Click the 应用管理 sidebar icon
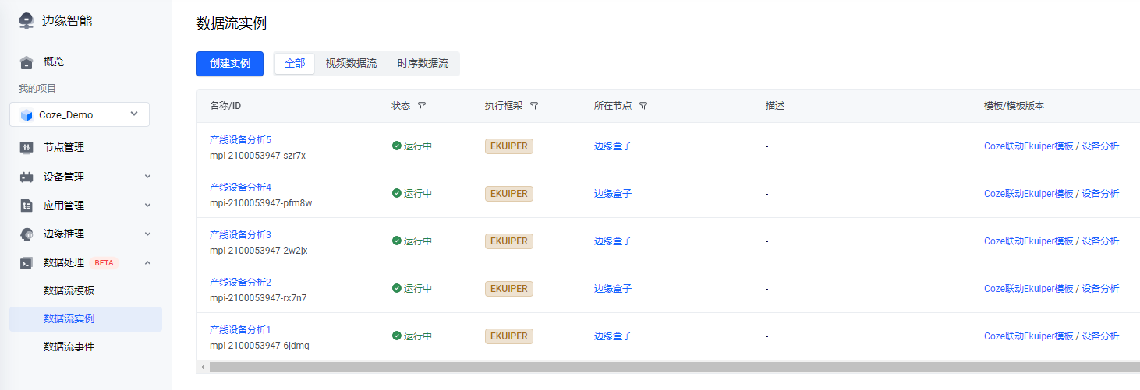 point(27,206)
